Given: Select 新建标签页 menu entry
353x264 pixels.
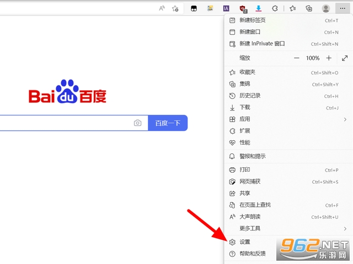Looking at the screenshot, I should [288, 20].
